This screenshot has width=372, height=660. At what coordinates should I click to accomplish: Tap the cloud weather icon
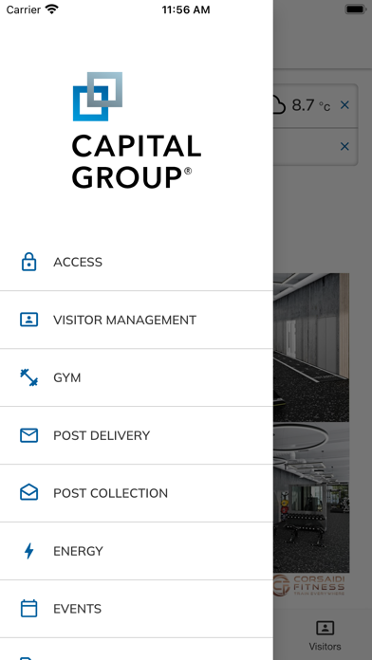click(x=279, y=105)
